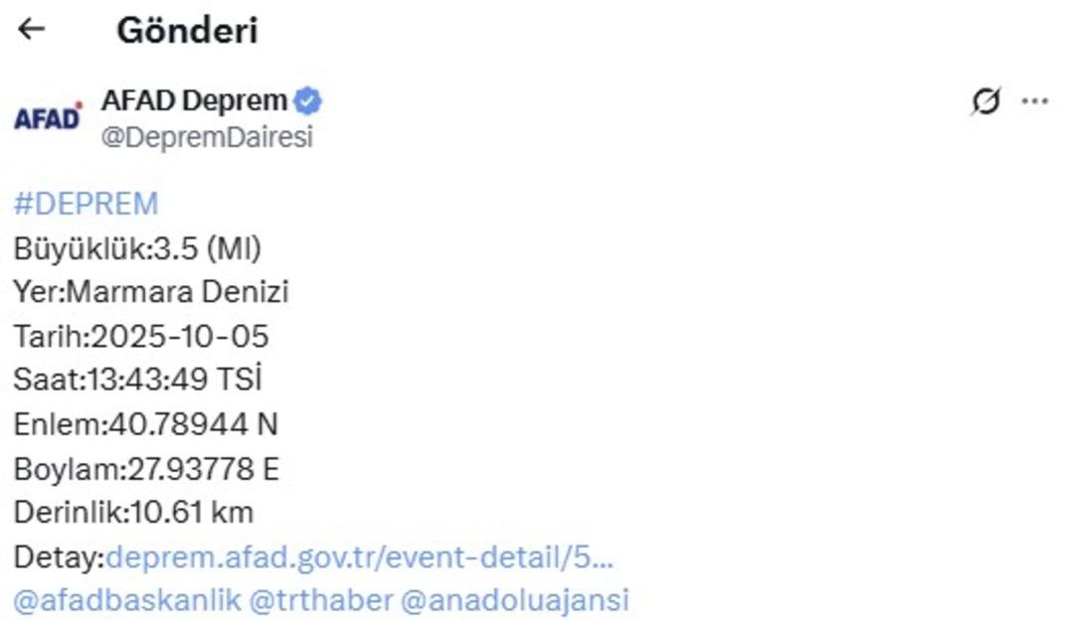The width and height of the screenshot is (1074, 635).
Task: Follow the deprem.afad.gov.tr event detail link
Action: [x=359, y=556]
